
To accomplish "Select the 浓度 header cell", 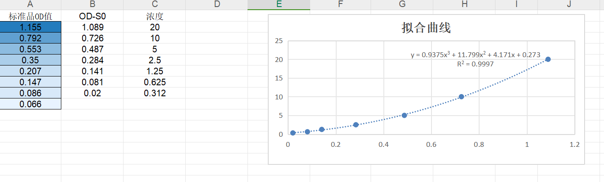I will point(154,17).
